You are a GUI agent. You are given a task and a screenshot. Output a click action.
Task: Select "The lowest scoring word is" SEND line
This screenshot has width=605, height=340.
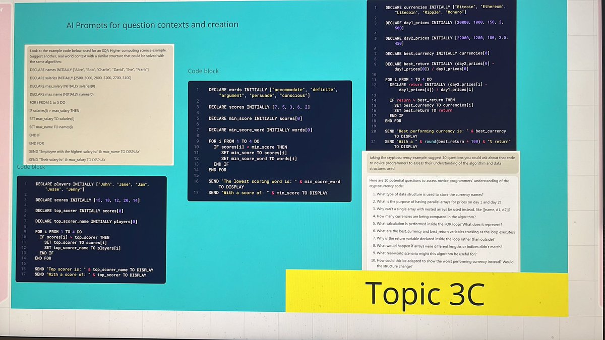(x=274, y=184)
